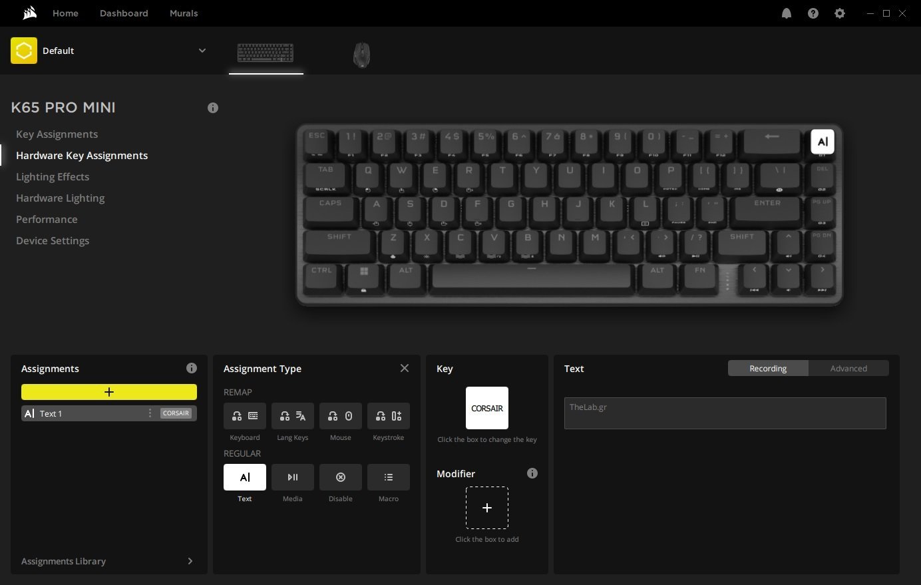This screenshot has width=921, height=585.
Task: Choose Keyboard remap assignment type
Action: tap(245, 416)
